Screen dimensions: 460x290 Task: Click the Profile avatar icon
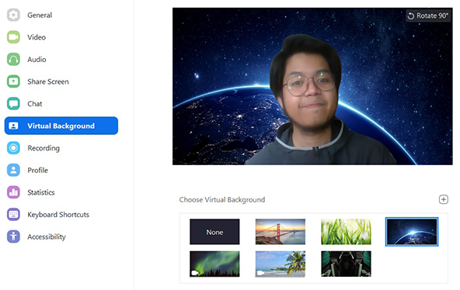pyautogui.click(x=13, y=170)
